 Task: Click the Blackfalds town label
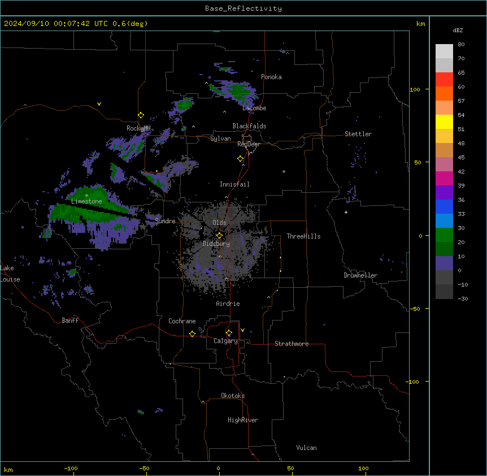coord(249,126)
